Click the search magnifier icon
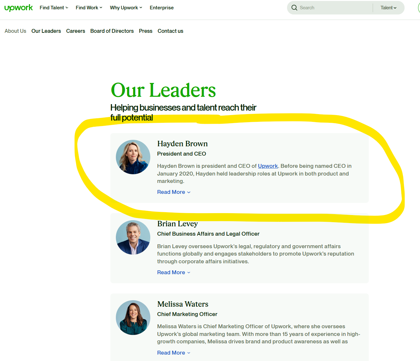Image resolution: width=420 pixels, height=361 pixels. [294, 8]
